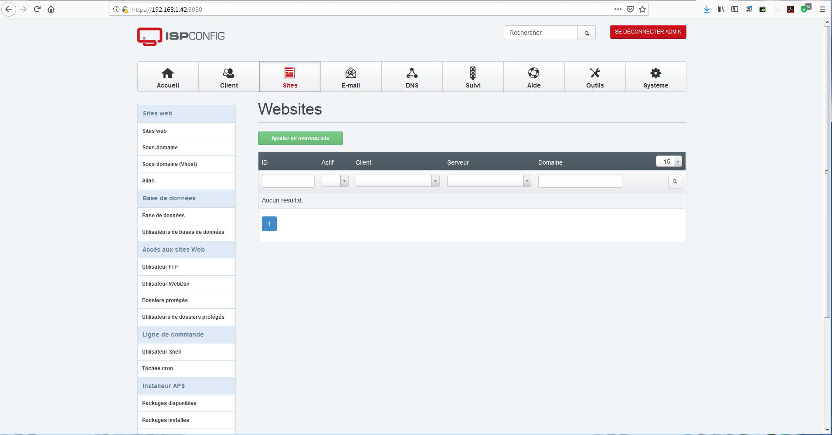
Task: Focus the Rechercher search field
Action: point(541,33)
